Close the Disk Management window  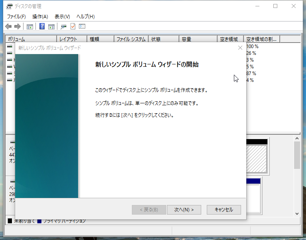click(294, 6)
